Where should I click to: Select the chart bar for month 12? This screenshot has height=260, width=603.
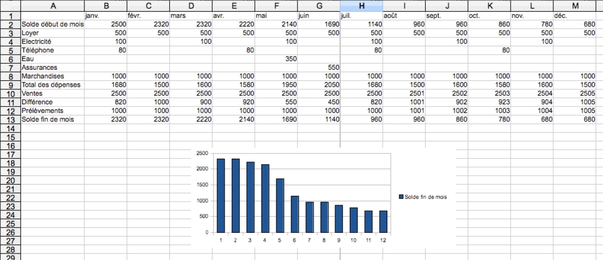click(383, 221)
